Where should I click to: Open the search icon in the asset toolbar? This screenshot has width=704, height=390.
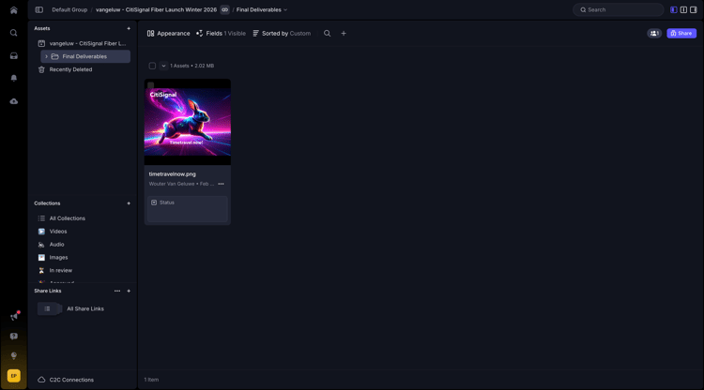pyautogui.click(x=328, y=33)
